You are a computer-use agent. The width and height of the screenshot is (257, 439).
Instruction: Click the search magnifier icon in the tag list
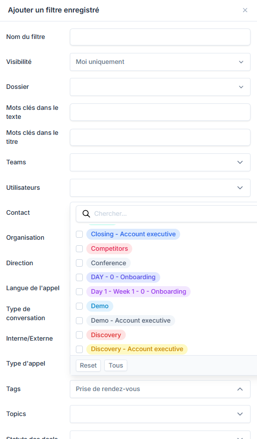[x=86, y=214]
